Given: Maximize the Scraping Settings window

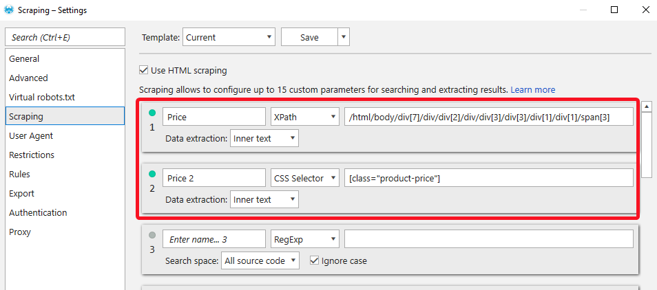Looking at the screenshot, I should (614, 10).
